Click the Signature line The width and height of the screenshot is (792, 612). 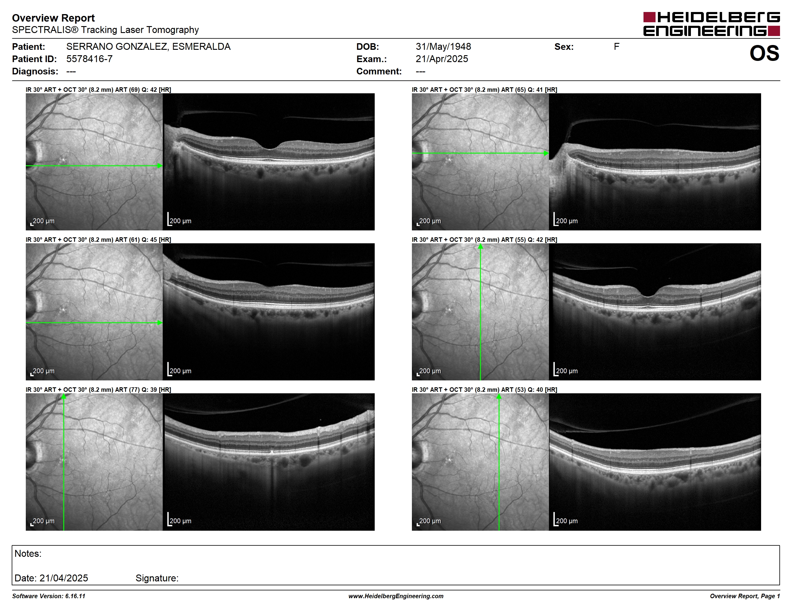pos(157,578)
